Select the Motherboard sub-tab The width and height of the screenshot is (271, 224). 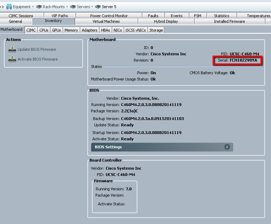pyautogui.click(x=11, y=29)
